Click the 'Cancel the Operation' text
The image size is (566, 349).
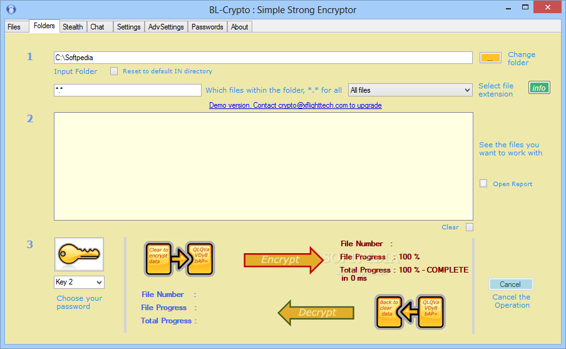point(512,301)
